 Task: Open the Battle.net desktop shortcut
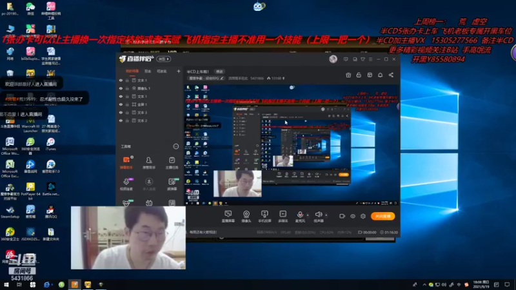[x=51, y=189]
